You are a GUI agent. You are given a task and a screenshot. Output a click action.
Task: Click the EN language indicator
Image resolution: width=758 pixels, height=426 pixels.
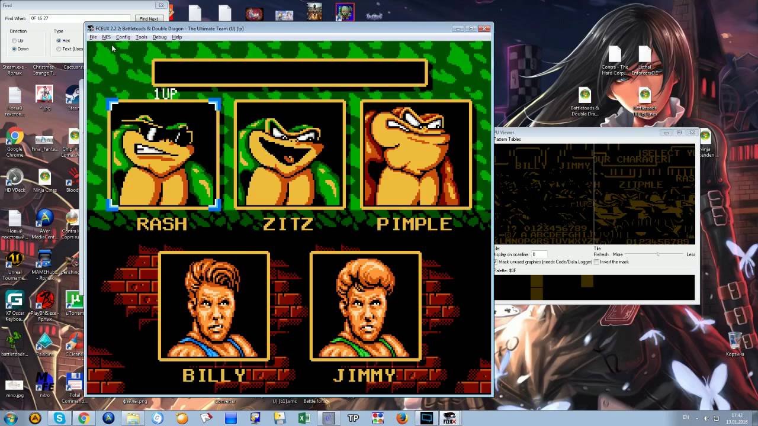[686, 418]
